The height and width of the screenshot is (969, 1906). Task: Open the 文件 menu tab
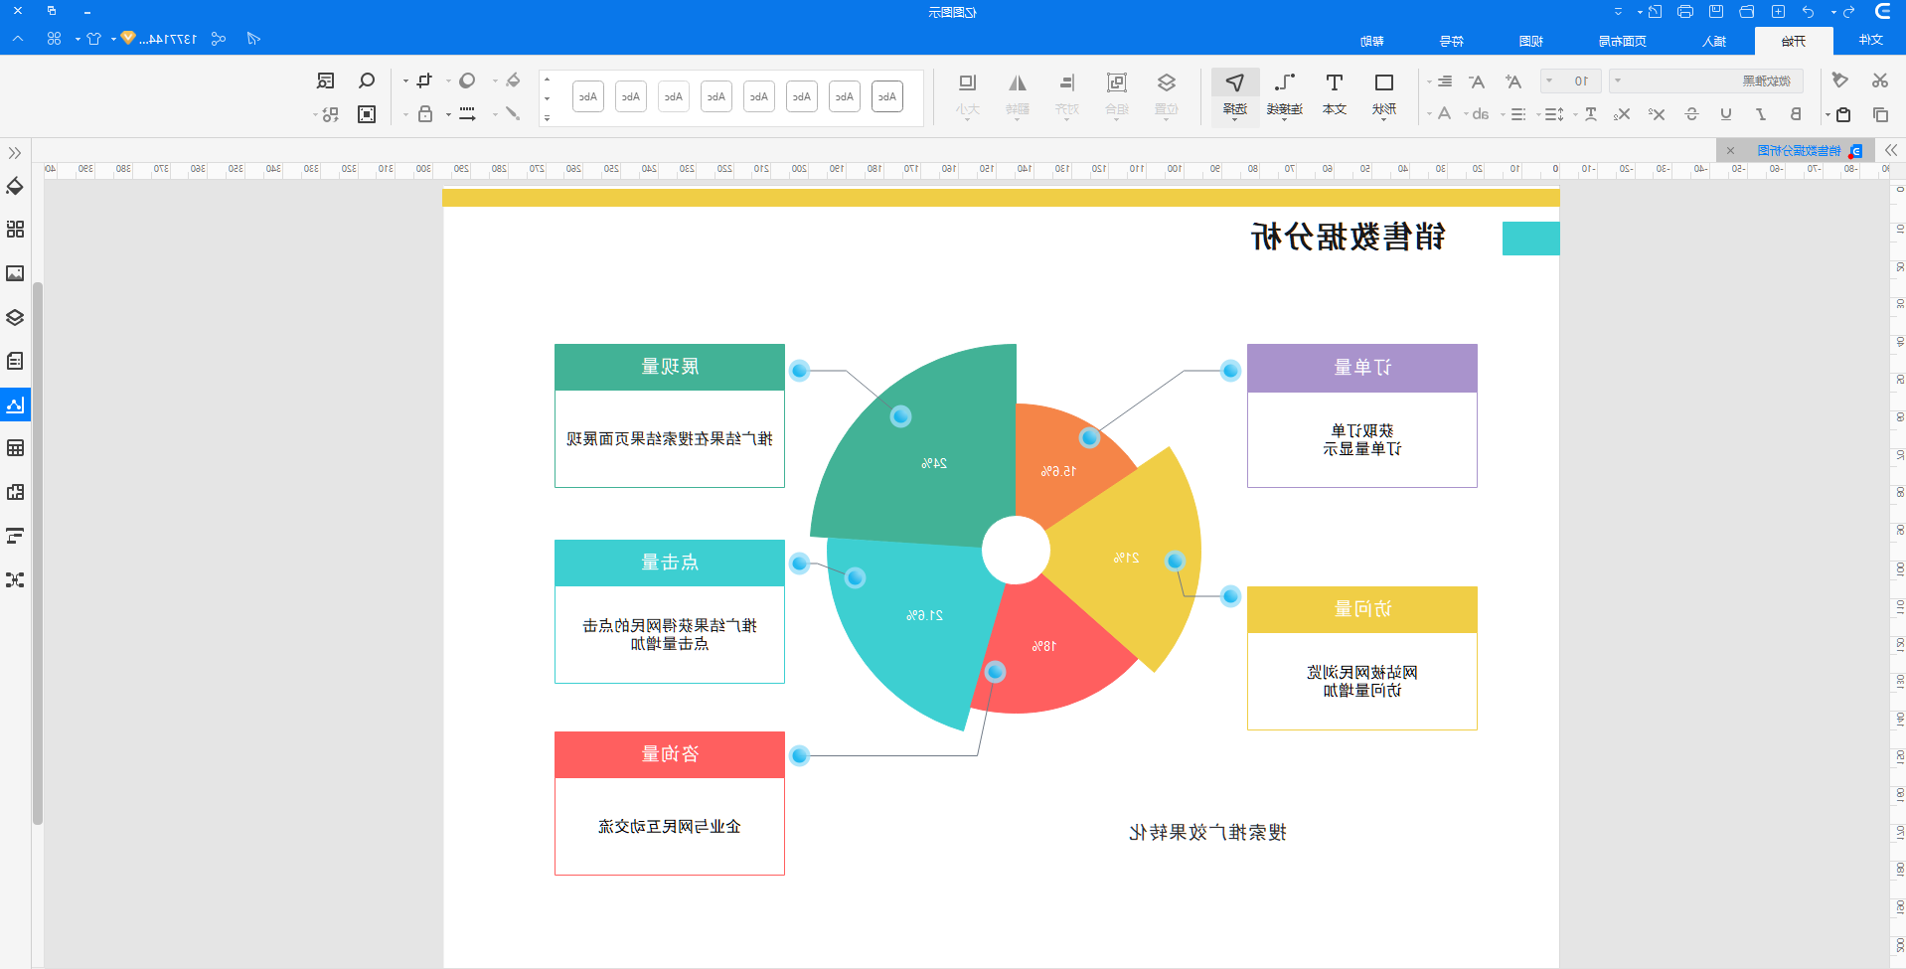tap(1870, 40)
